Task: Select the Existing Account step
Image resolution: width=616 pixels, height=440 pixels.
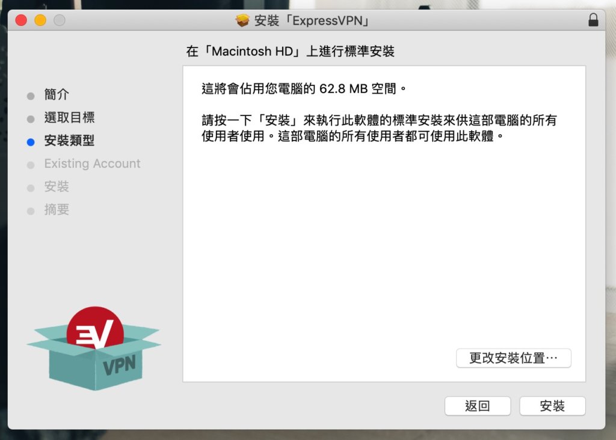Action: 92,163
